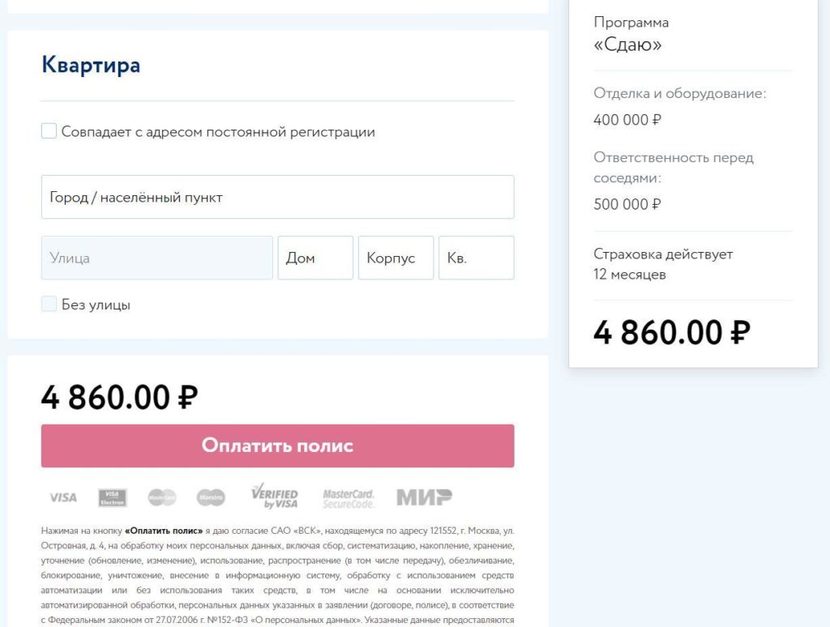
Task: Click into the 'Корпус' field
Action: pos(396,258)
